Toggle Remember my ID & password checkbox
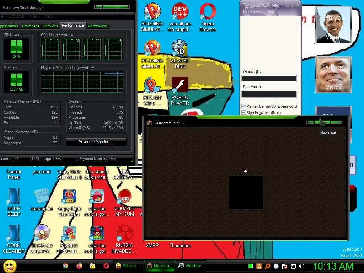The image size is (364, 273). [243, 106]
